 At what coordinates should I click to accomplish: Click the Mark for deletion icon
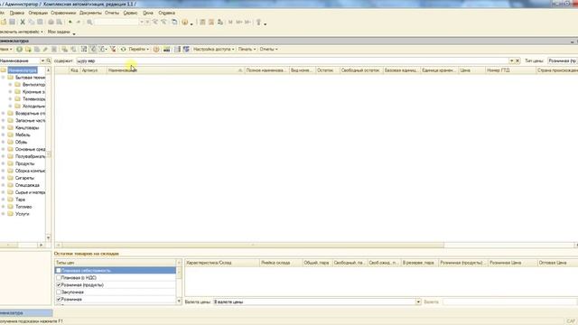pos(54,49)
